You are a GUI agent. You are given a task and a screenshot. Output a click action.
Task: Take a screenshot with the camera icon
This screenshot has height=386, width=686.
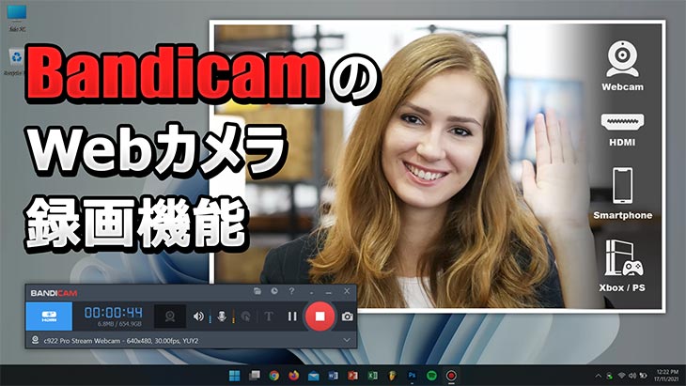(x=348, y=317)
